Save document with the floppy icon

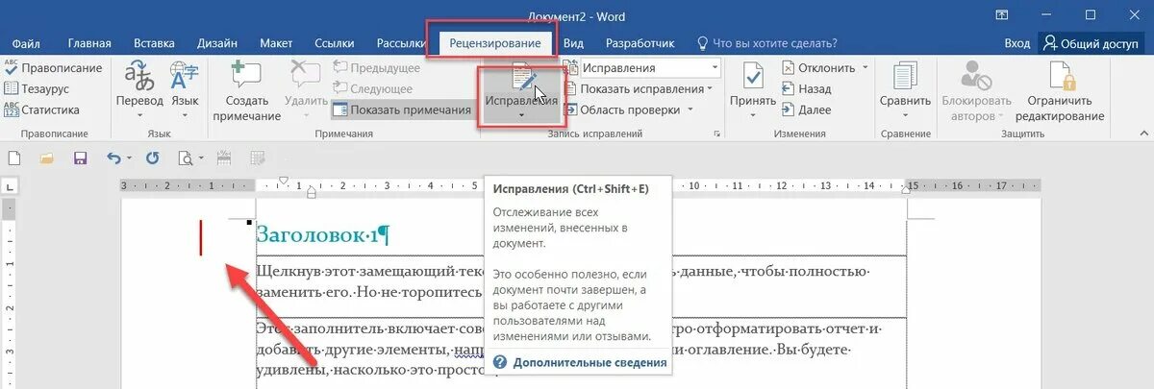[x=81, y=158]
